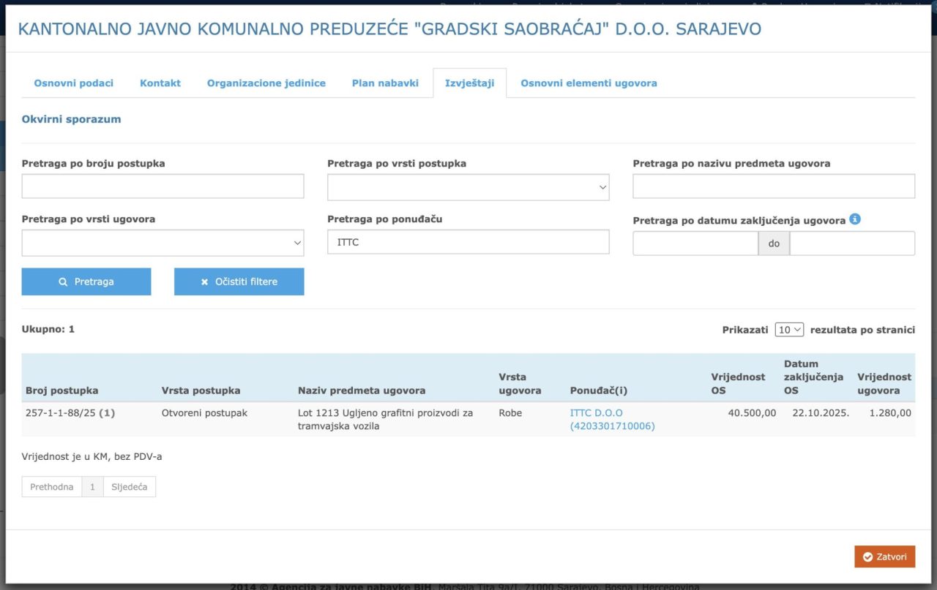Go to the Sljedeća pagination page

click(x=130, y=487)
